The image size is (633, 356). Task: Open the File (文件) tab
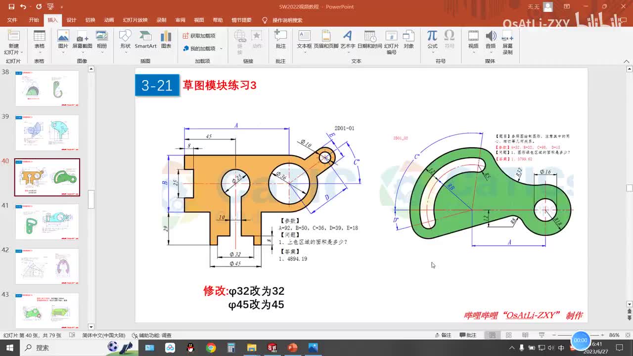[12, 20]
